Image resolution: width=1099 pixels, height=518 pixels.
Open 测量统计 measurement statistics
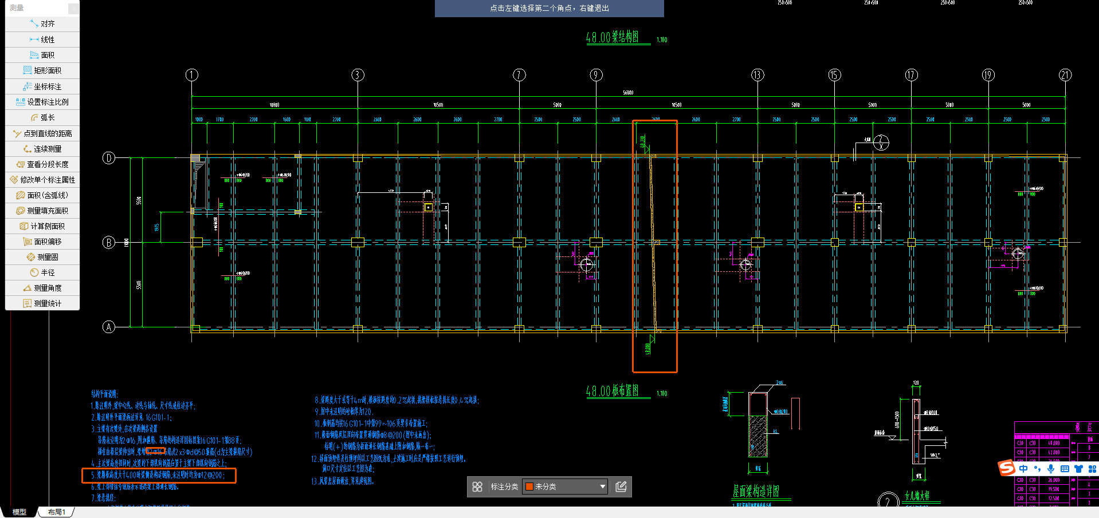coord(42,303)
